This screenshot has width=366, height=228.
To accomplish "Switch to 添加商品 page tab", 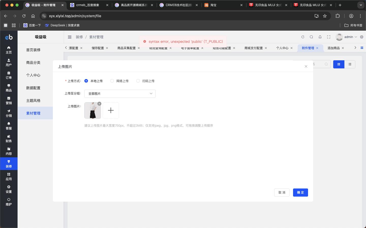I will 334,48.
